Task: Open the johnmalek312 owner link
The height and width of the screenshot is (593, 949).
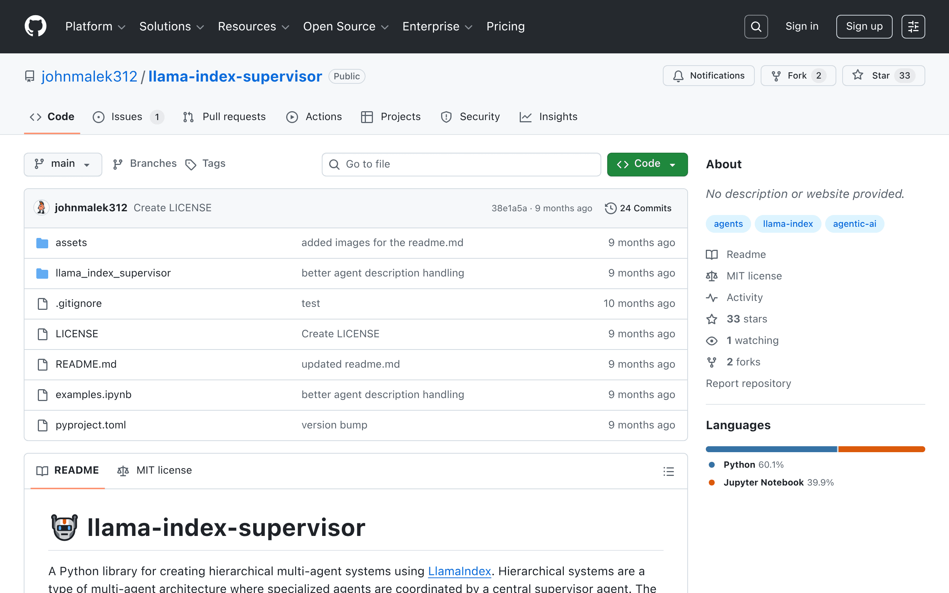Action: click(89, 76)
